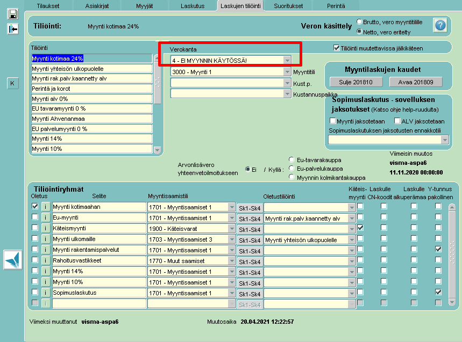Select Myynnin kolmikantakauppa radio button
The width and height of the screenshot is (462, 342).
(x=292, y=177)
